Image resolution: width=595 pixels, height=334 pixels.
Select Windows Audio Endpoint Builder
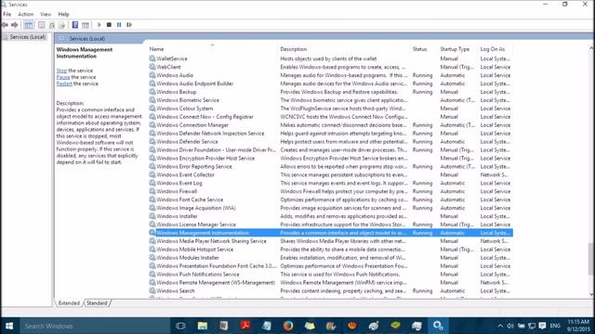[330, 83]
